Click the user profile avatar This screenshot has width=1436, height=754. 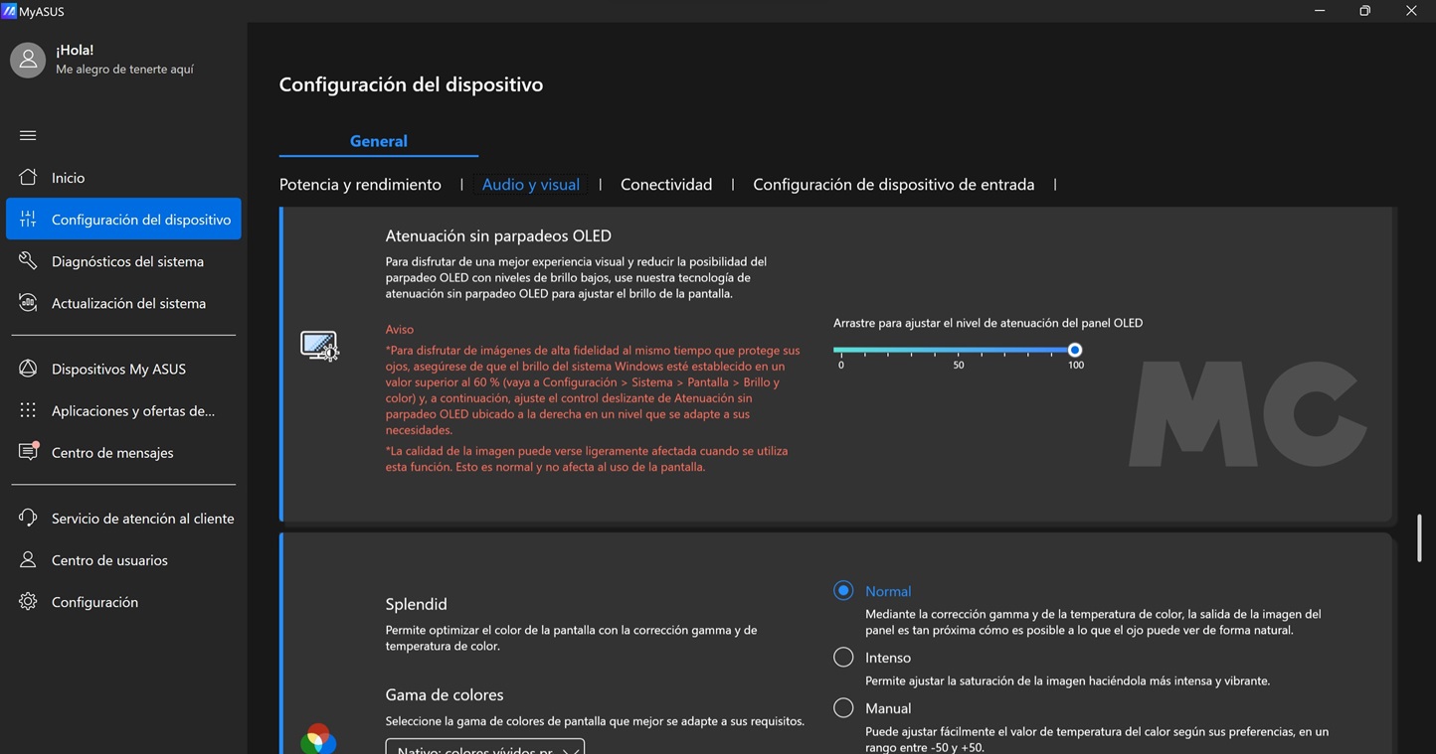click(28, 60)
